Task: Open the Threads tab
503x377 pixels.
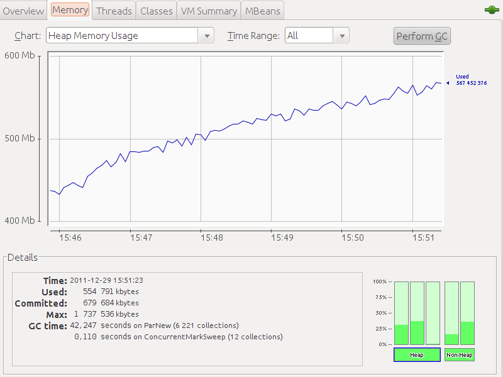Action: click(114, 11)
